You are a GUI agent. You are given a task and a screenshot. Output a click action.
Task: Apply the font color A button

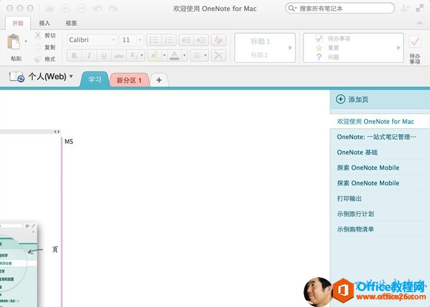(174, 56)
